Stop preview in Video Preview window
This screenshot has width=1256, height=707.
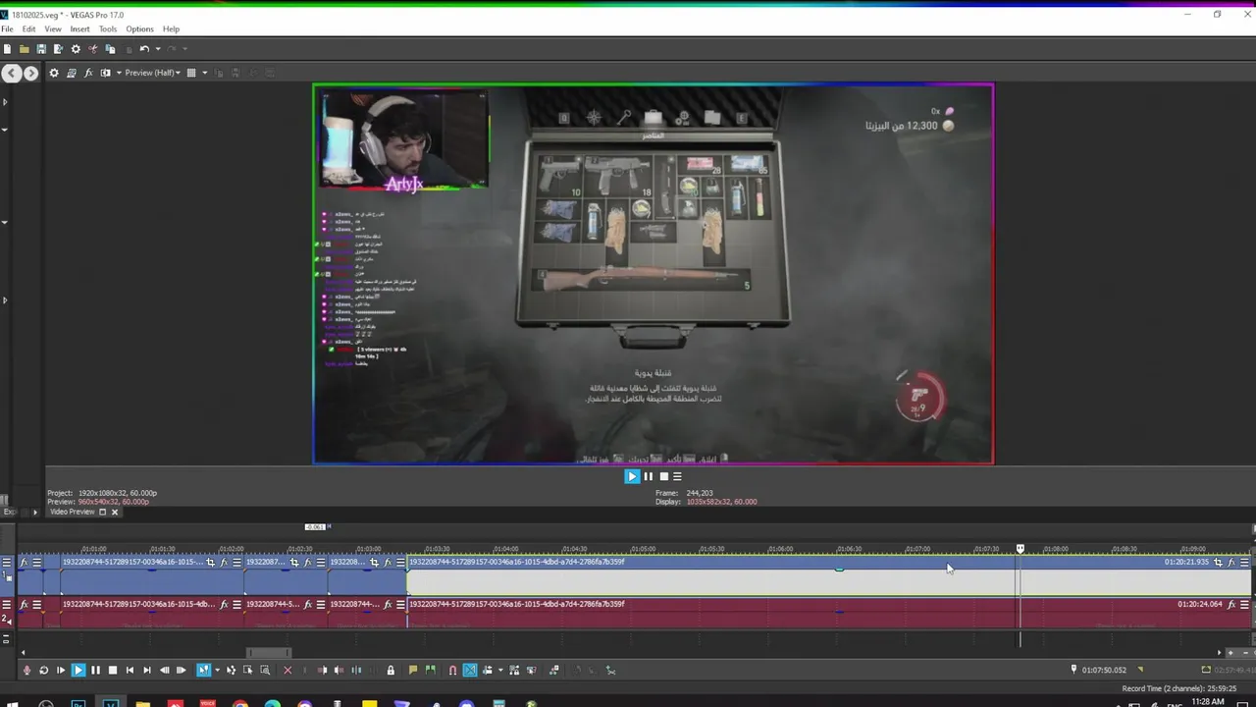pyautogui.click(x=662, y=476)
